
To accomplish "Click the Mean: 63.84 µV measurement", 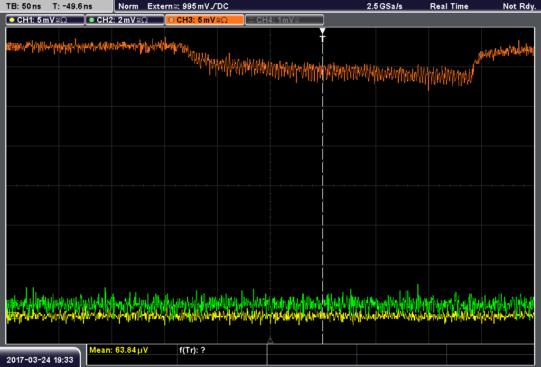I will tap(119, 350).
